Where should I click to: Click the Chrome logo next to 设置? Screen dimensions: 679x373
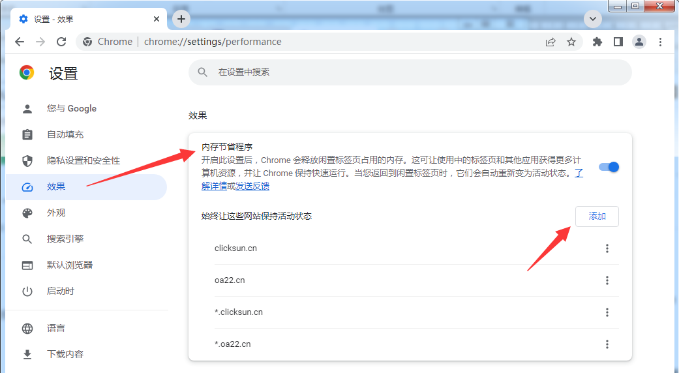point(27,72)
